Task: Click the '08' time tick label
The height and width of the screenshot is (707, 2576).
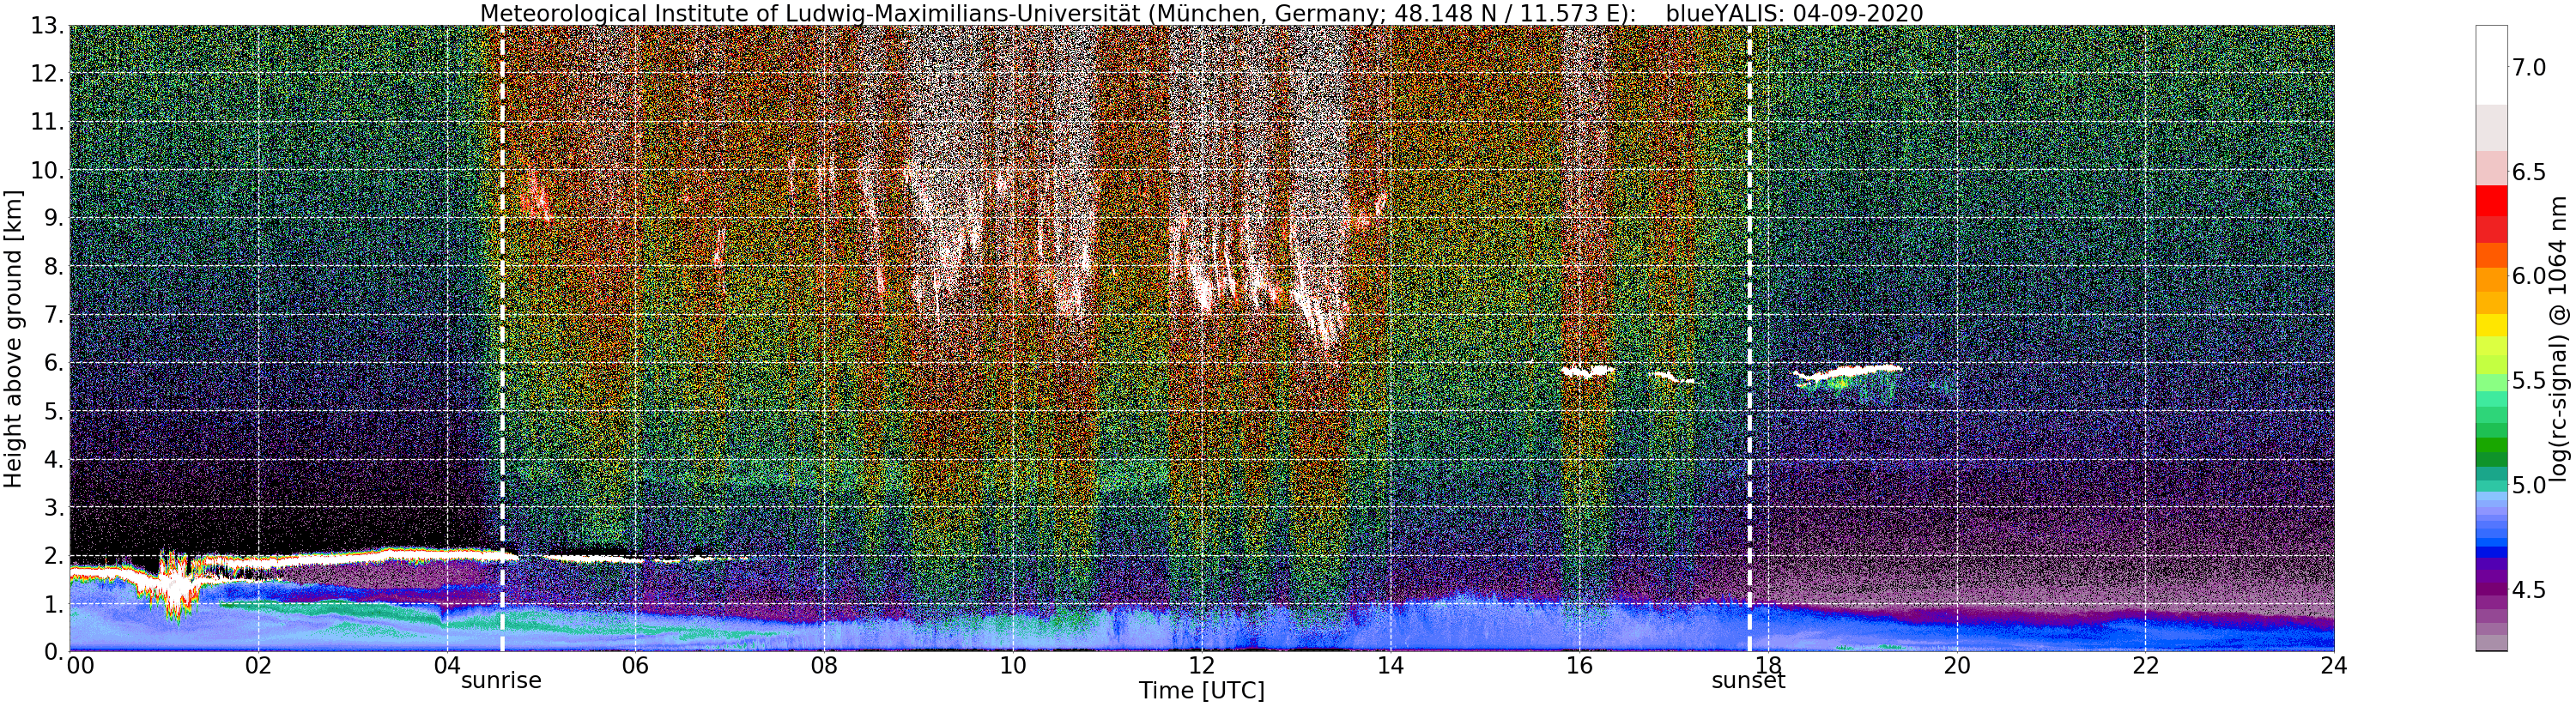Action: 824,665
